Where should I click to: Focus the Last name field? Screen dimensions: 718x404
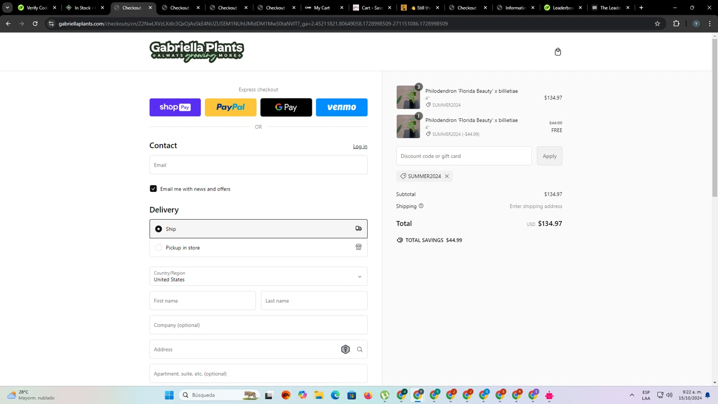click(x=314, y=301)
